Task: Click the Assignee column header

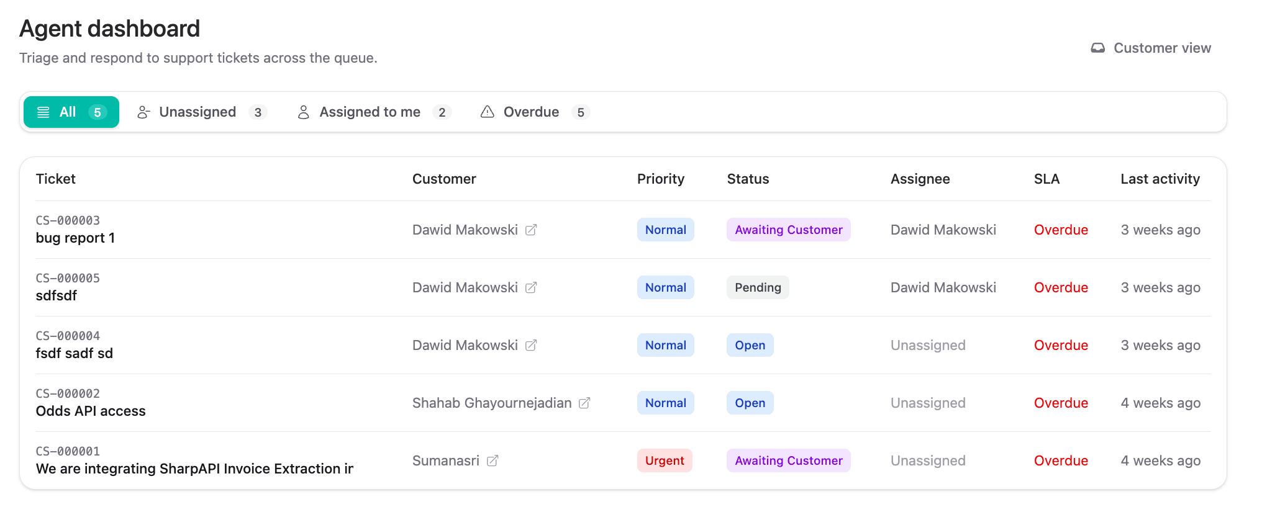Action: 920,179
